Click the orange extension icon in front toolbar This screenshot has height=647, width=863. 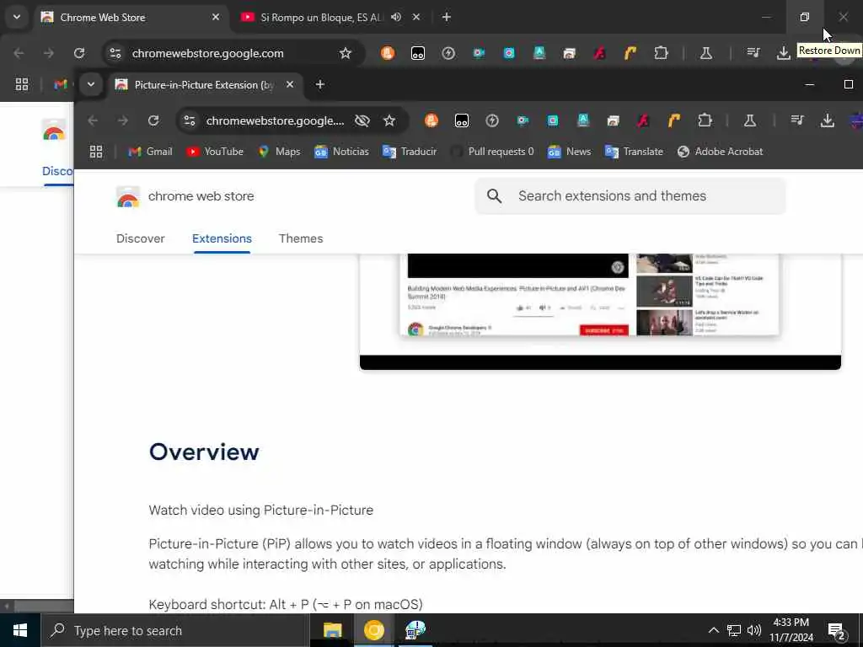(431, 120)
